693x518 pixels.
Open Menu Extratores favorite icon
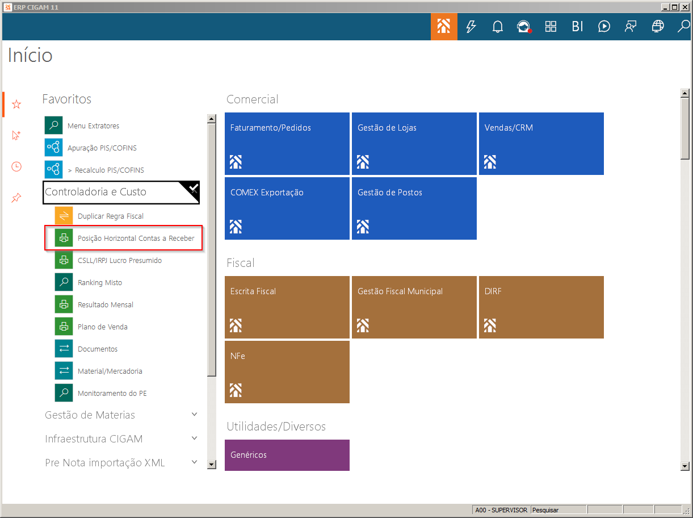click(54, 126)
